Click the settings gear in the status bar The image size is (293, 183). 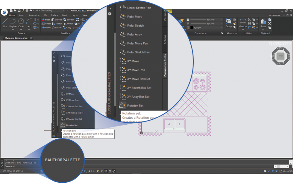(265, 171)
